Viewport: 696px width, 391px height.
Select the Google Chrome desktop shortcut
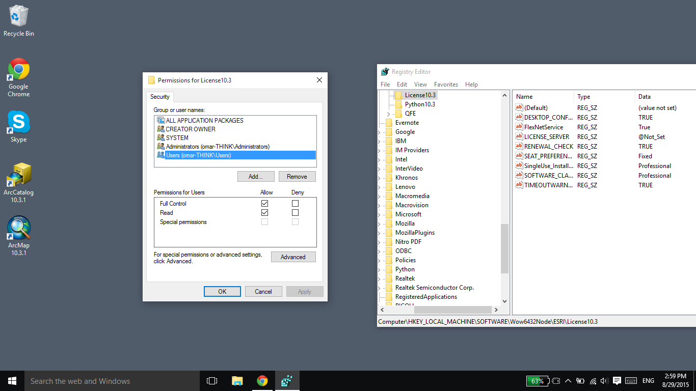[19, 77]
